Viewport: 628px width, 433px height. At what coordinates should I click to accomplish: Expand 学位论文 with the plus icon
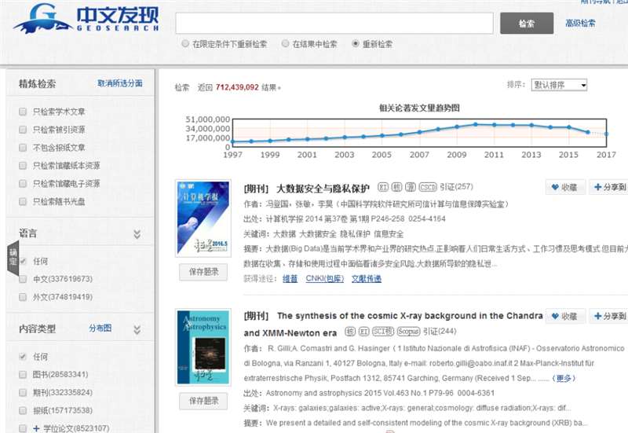click(24, 428)
